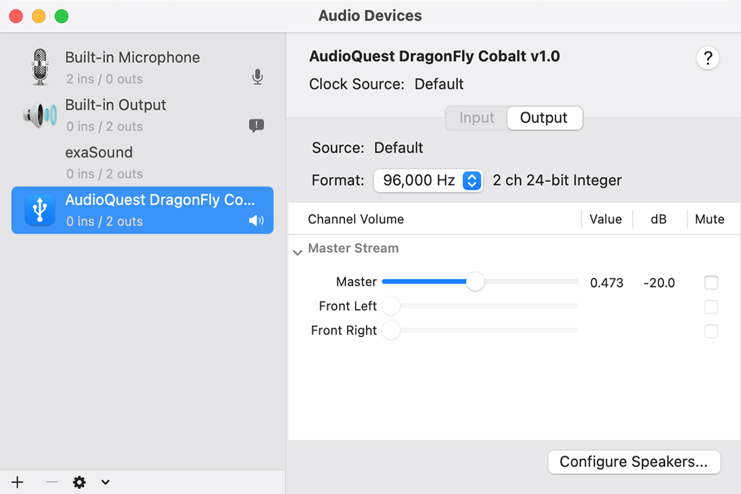741x494 pixels.
Task: Open the gear actions menu
Action: 79,482
